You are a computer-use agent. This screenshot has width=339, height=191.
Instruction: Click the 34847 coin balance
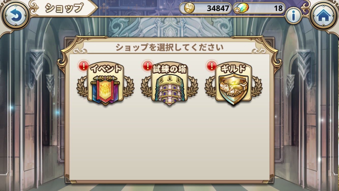click(x=218, y=8)
